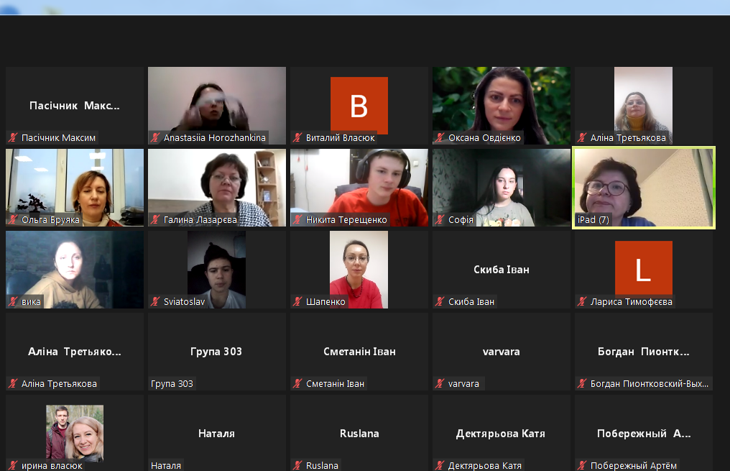Click the highlighted active speaker iPad (7) video
Image resolution: width=730 pixels, height=471 pixels.
[x=643, y=186]
